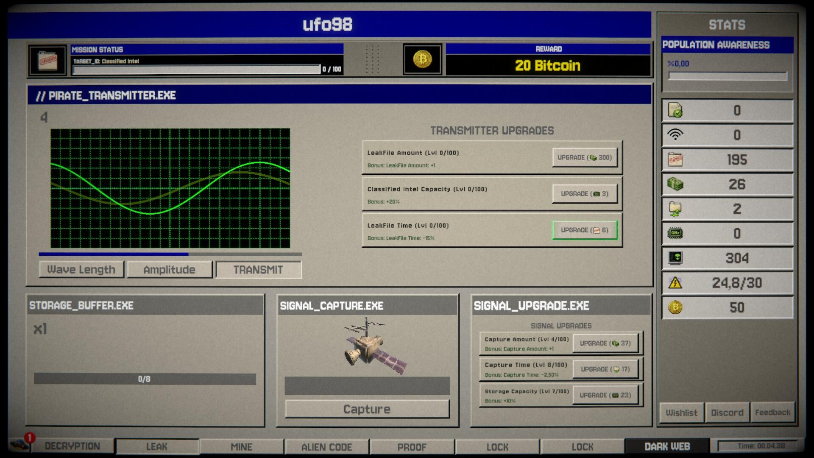Click the population awareness bar
The image size is (814, 458).
(728, 76)
